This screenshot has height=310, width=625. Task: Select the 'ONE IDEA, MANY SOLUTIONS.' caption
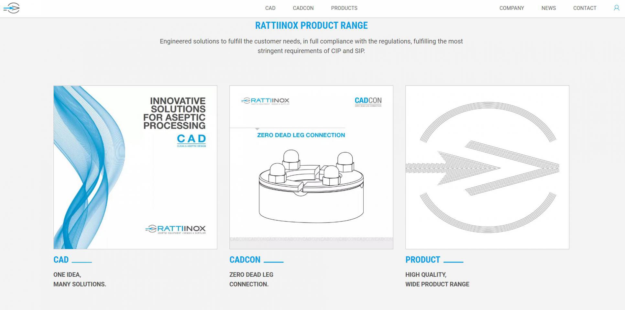pos(80,279)
